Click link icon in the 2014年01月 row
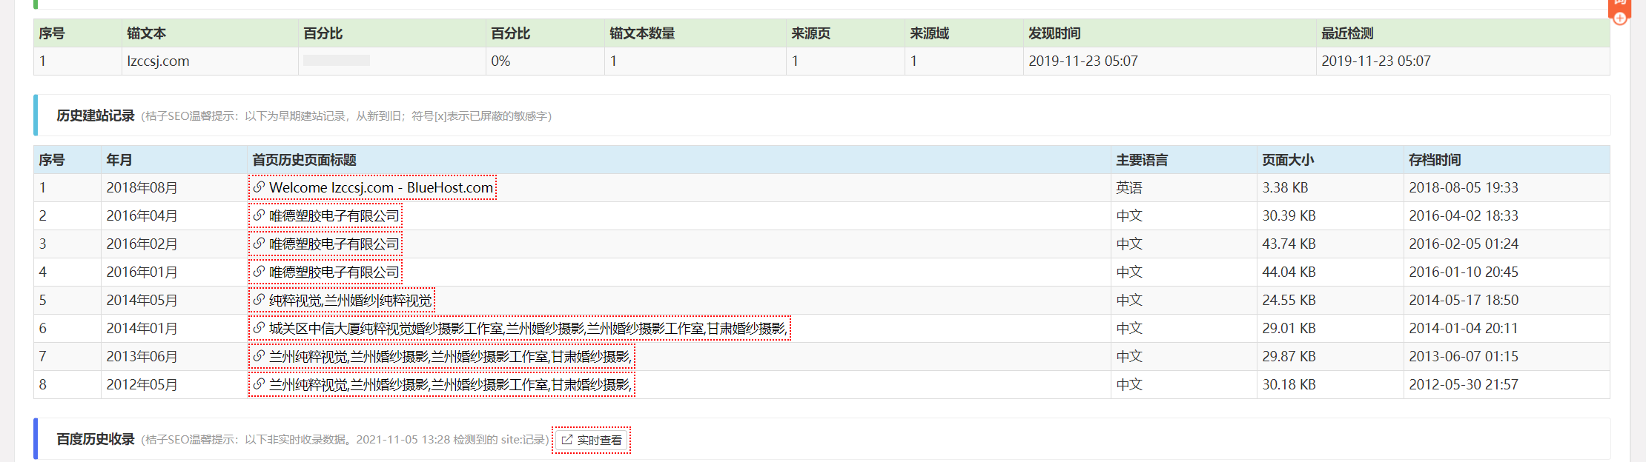The height and width of the screenshot is (462, 1646). pyautogui.click(x=259, y=328)
